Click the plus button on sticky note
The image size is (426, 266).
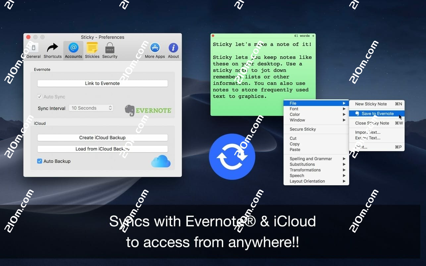pyautogui.click(x=313, y=36)
